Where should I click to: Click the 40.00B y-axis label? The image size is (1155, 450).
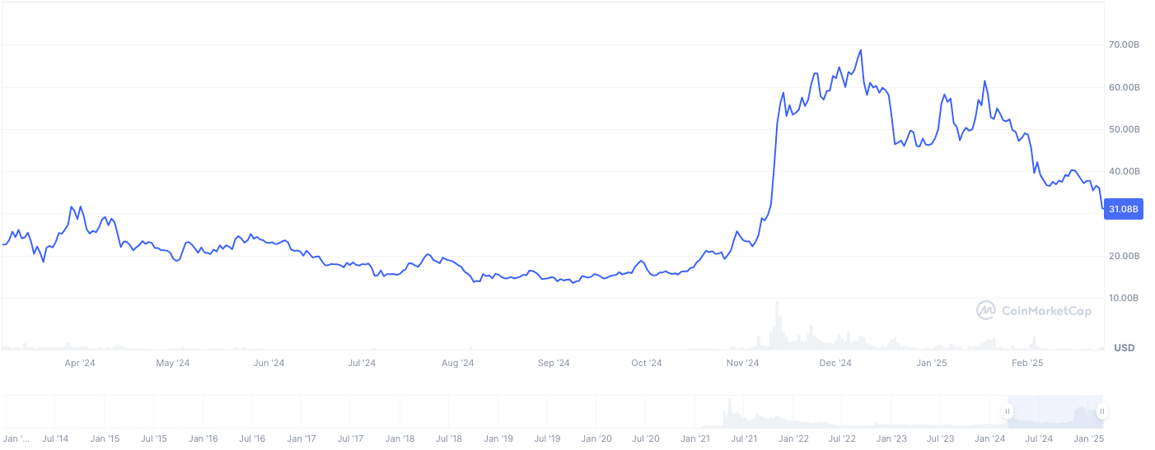(1124, 171)
